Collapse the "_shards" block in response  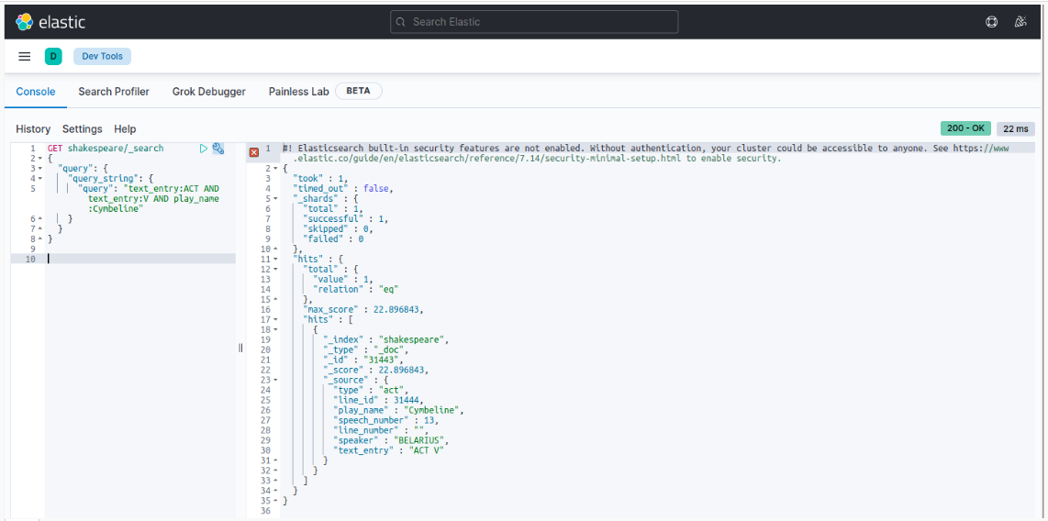[x=275, y=199]
